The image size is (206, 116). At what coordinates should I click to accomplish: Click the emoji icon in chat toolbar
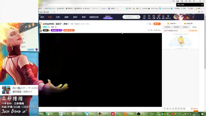(165, 109)
